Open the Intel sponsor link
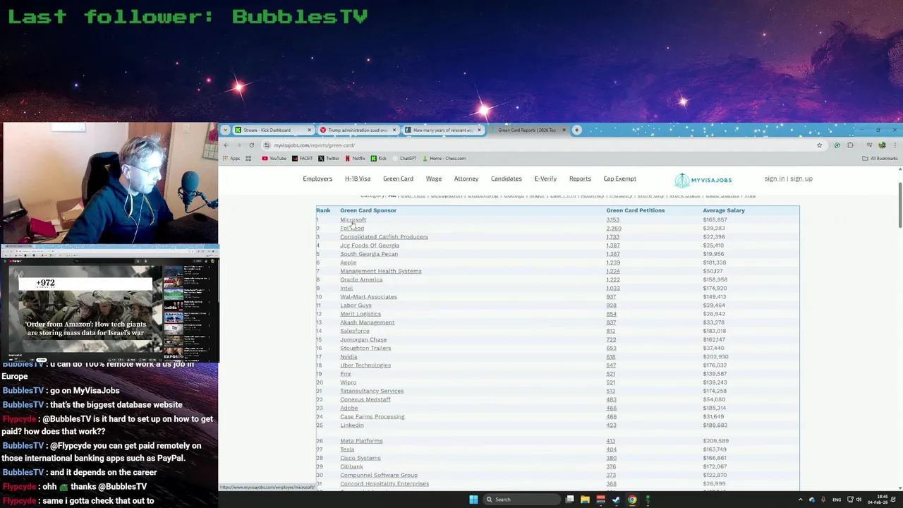The height and width of the screenshot is (508, 903). (x=346, y=288)
